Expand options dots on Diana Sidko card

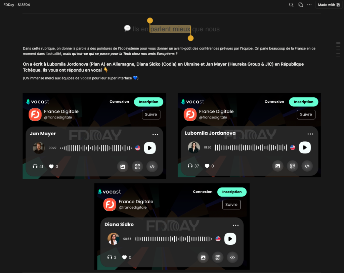235,225
